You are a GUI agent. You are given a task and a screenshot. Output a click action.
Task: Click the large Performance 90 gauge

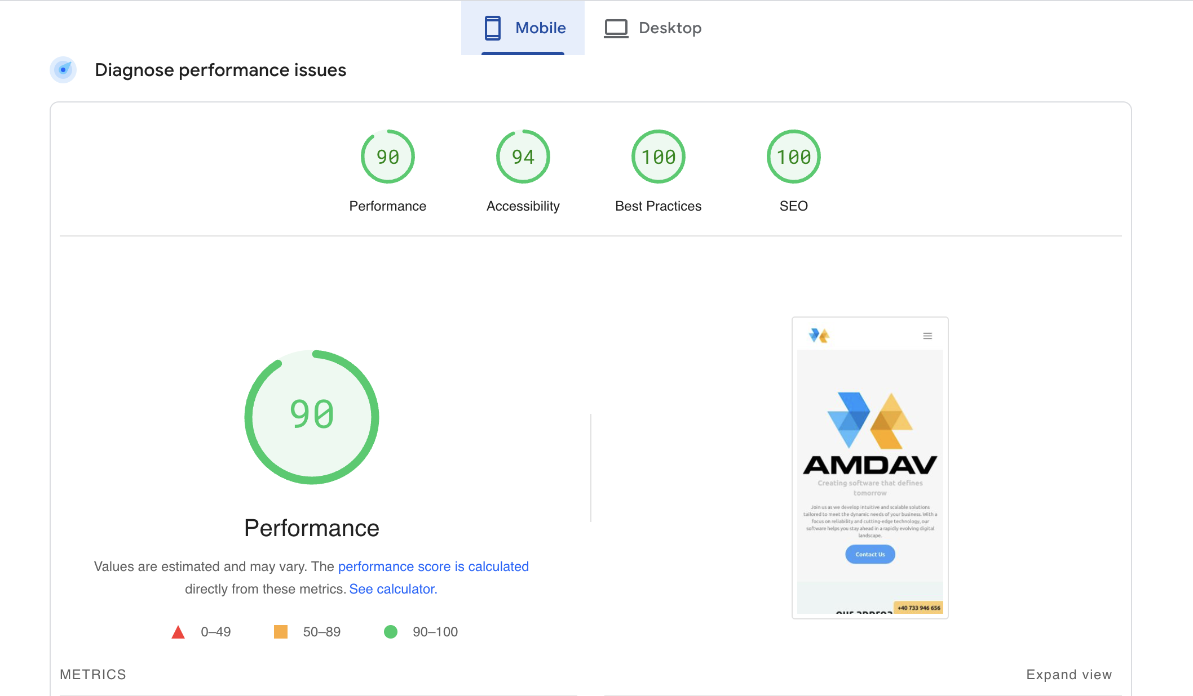coord(312,417)
